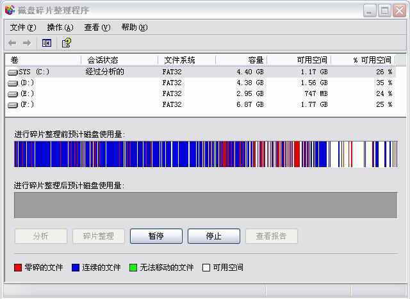The height and width of the screenshot is (299, 410).
Task: Click the blue 连续的文件 legend swatch
Action: [76, 268]
